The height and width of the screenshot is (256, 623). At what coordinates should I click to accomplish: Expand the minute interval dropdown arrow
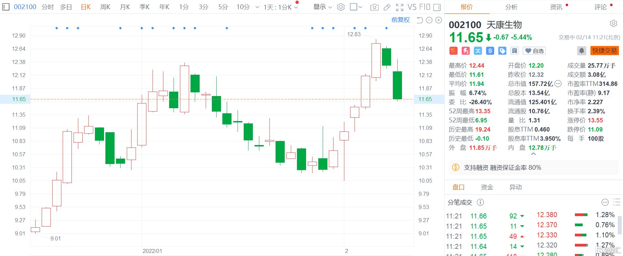click(x=257, y=7)
